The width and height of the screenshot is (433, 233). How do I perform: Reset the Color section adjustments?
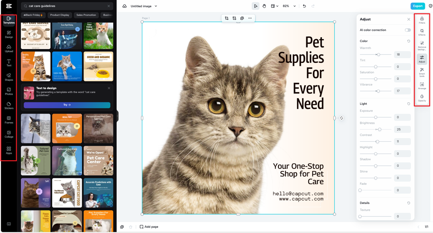pyautogui.click(x=409, y=41)
